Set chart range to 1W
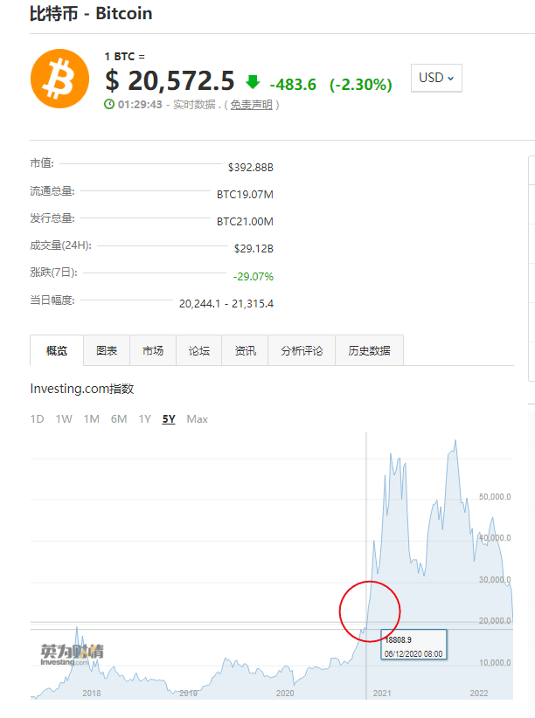The width and height of the screenshot is (535, 718). pyautogui.click(x=64, y=419)
